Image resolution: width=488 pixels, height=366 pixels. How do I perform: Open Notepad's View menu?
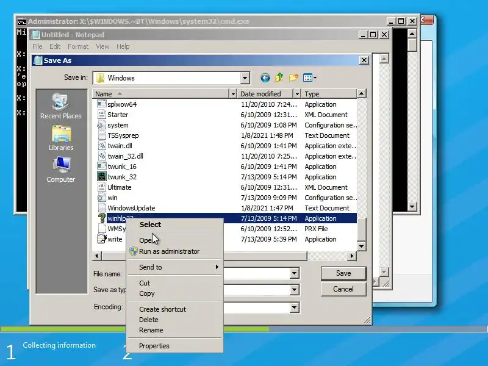pyautogui.click(x=102, y=46)
